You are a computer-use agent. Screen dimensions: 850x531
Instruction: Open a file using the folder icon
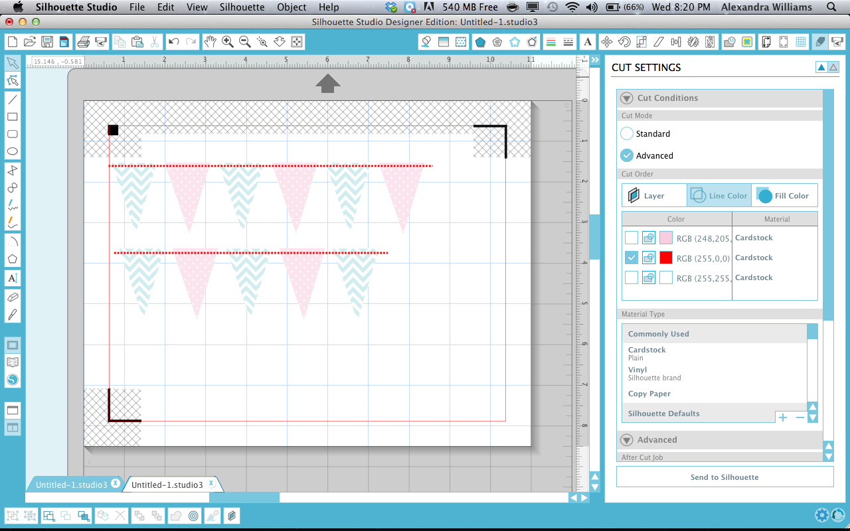[29, 42]
